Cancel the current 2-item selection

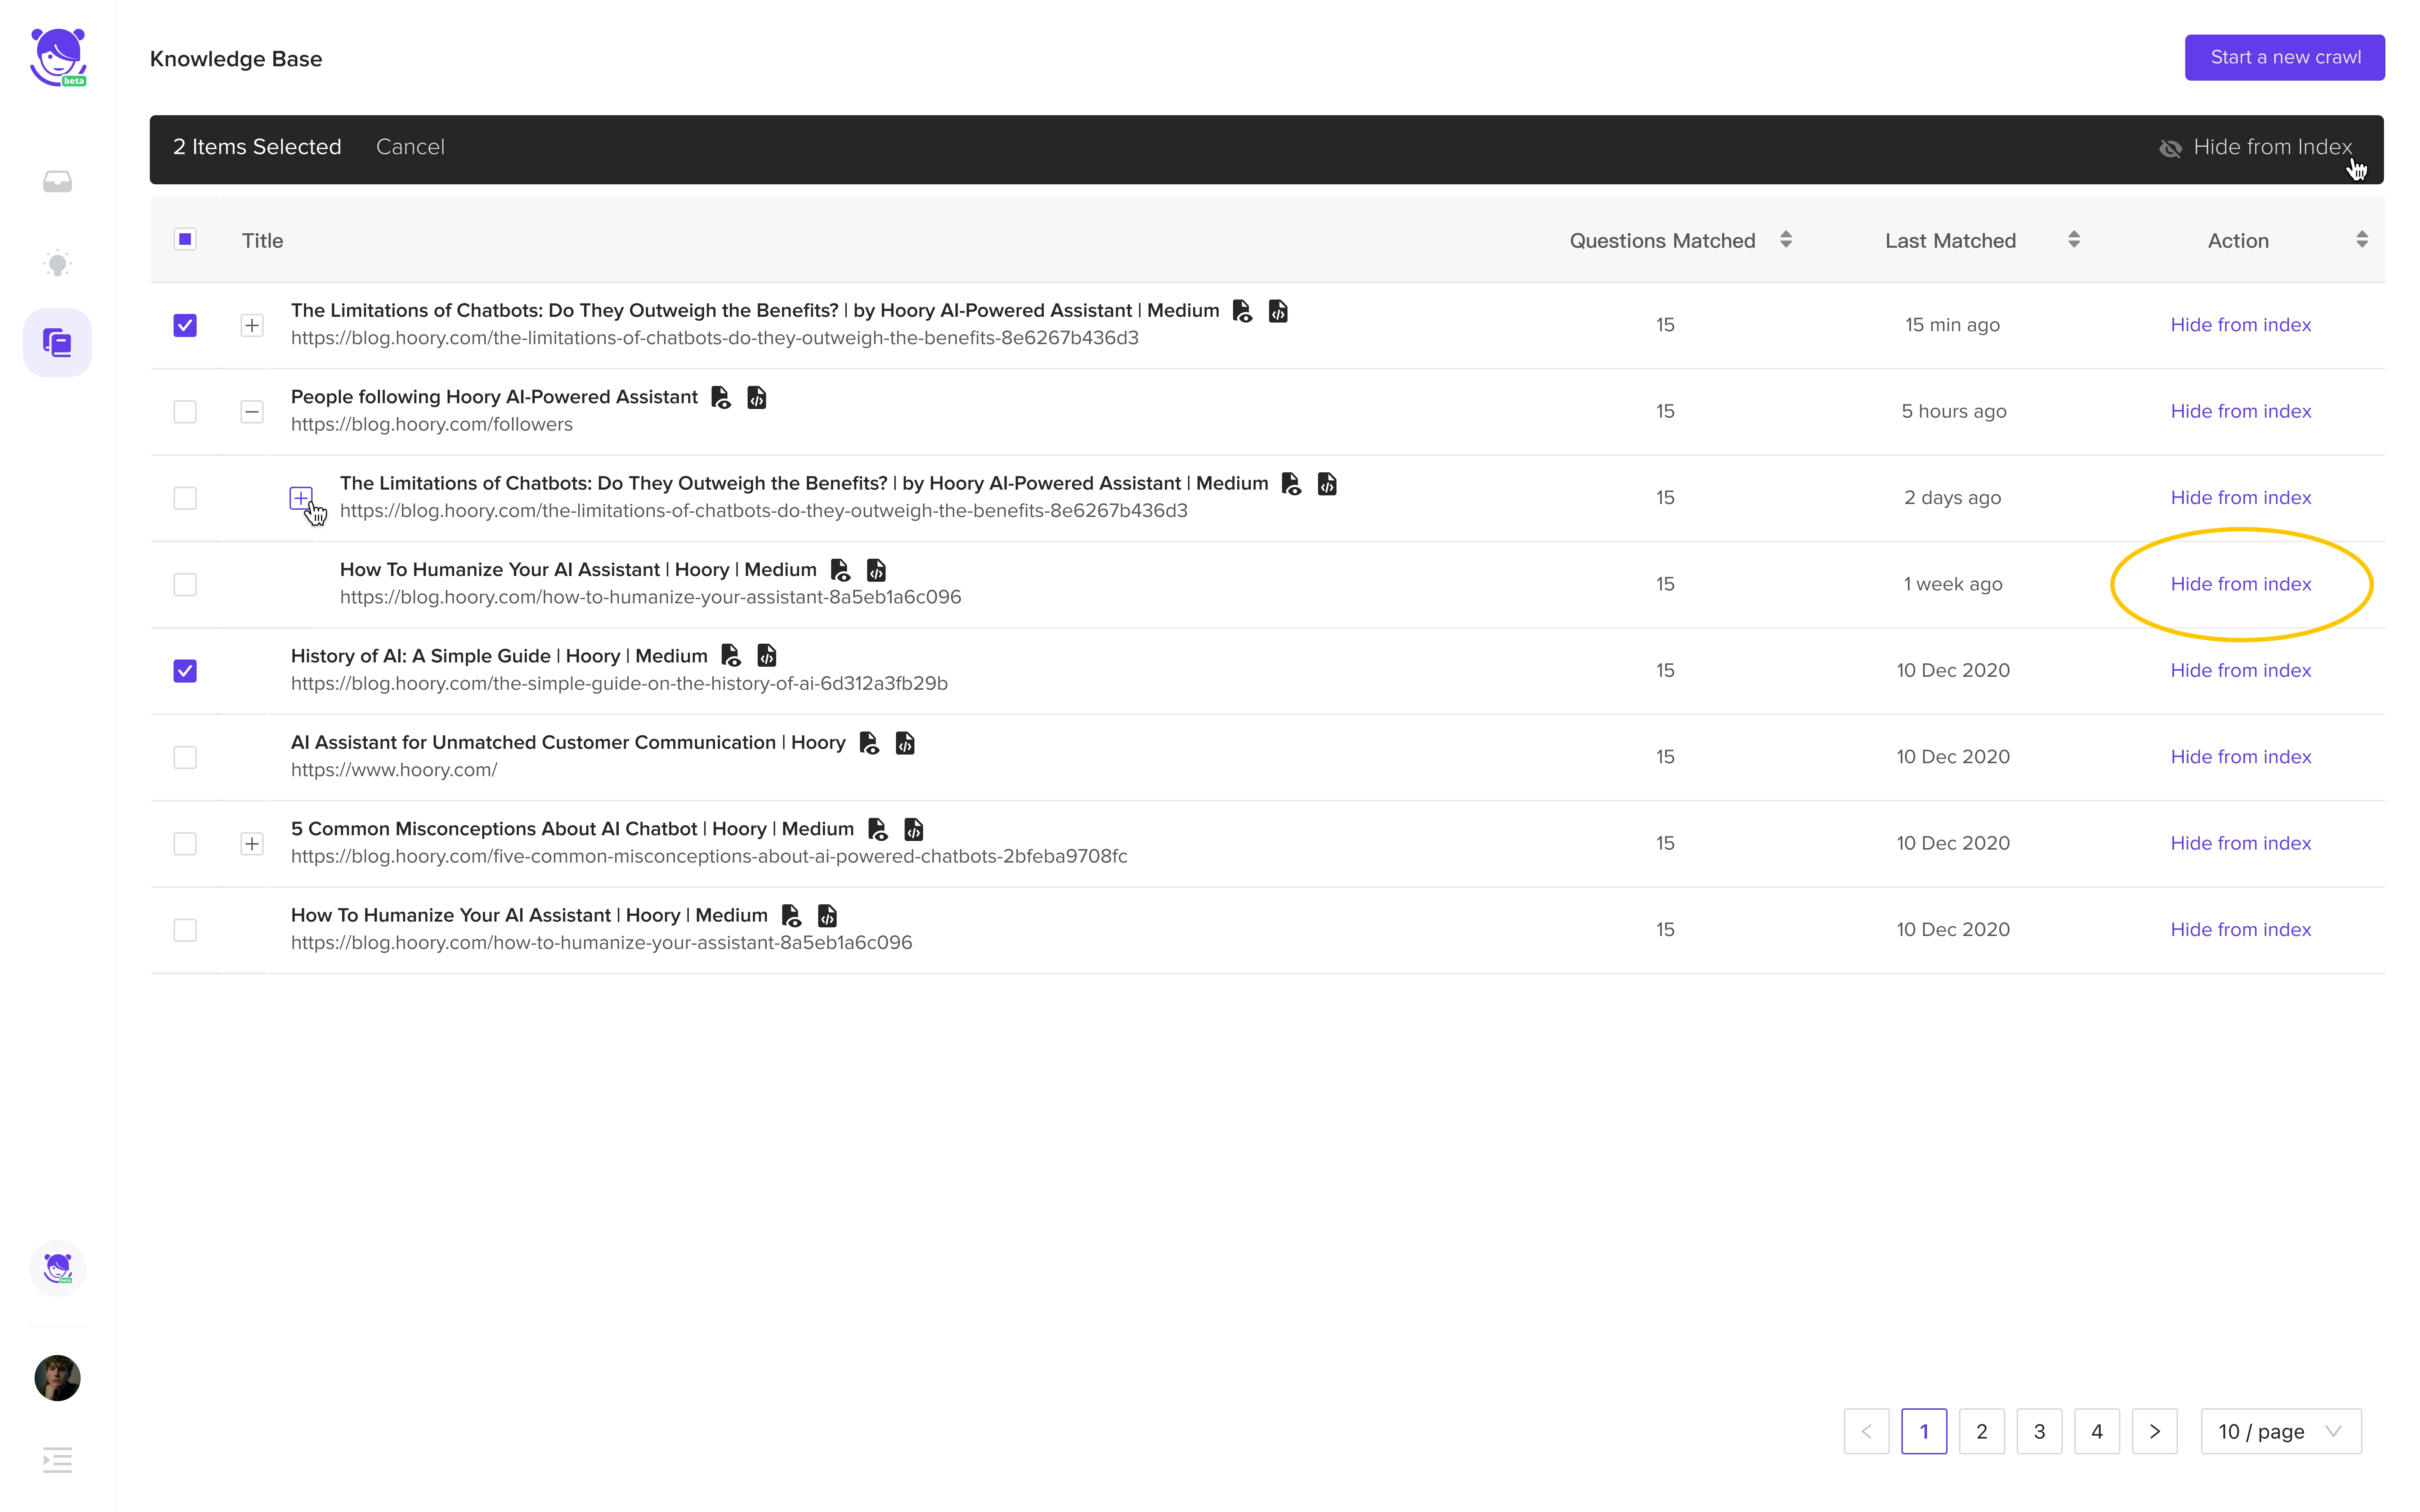[410, 147]
